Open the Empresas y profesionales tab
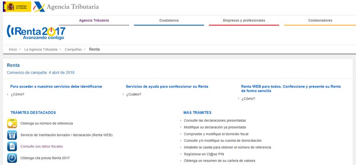Image resolution: width=356 pixels, height=165 pixels. click(x=244, y=21)
